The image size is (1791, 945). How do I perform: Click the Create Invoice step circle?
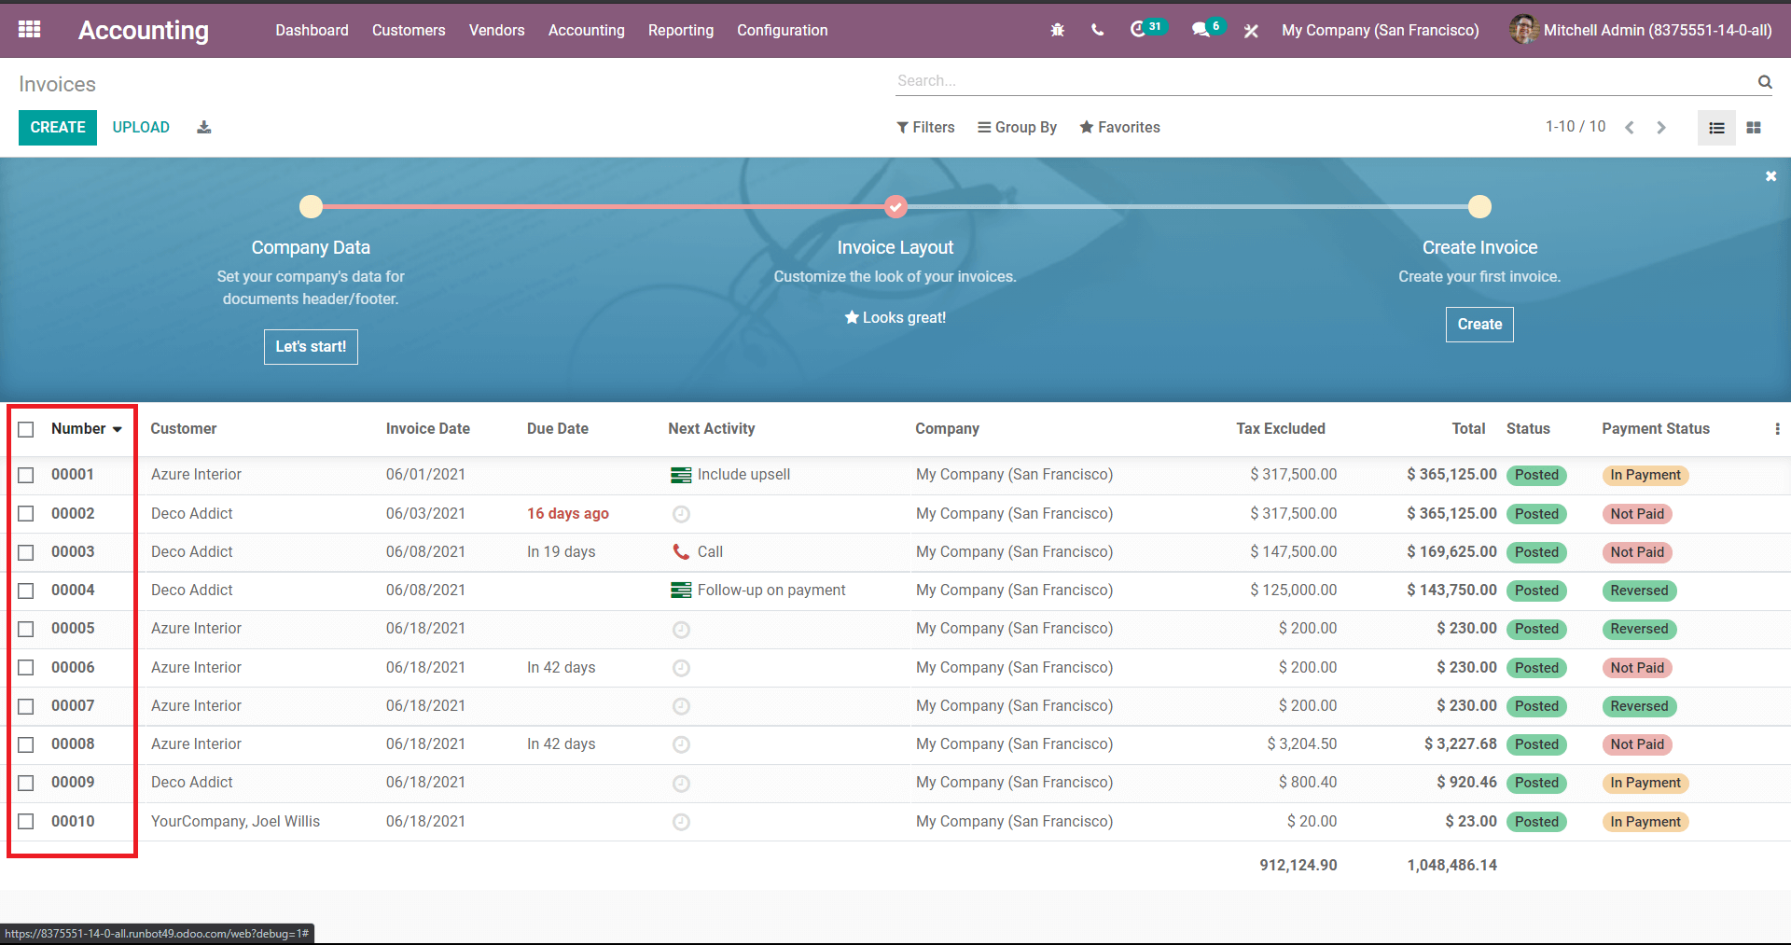pos(1479,206)
